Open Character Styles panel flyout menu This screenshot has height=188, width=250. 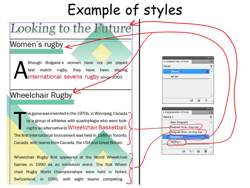click(x=211, y=61)
